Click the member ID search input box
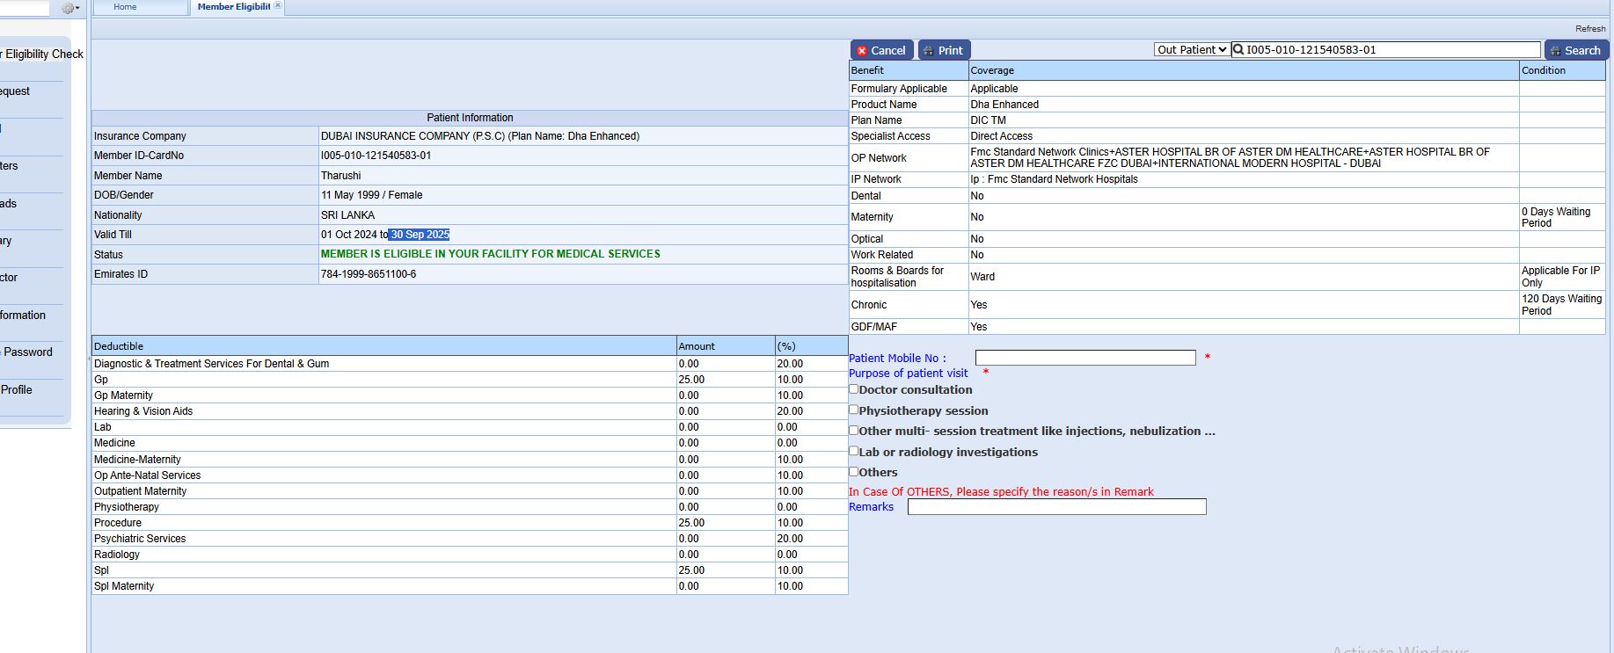Viewport: 1614px width, 653px height. (x=1390, y=50)
